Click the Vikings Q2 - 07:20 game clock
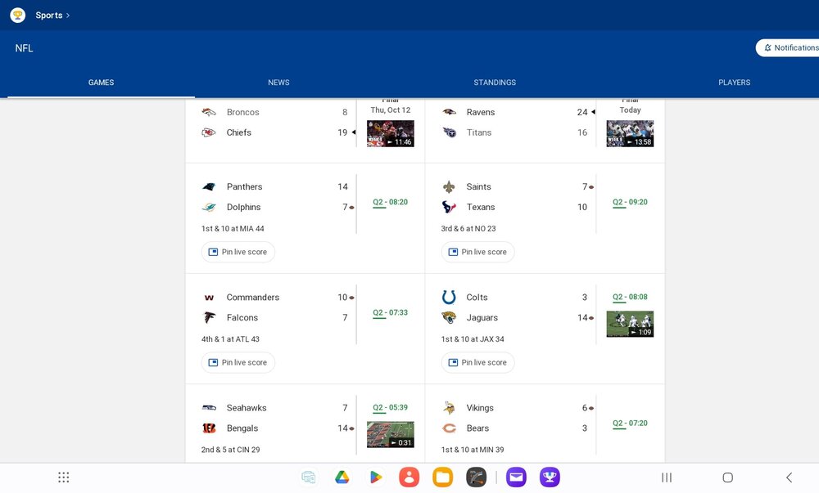Viewport: 819px width, 493px height. 630,424
